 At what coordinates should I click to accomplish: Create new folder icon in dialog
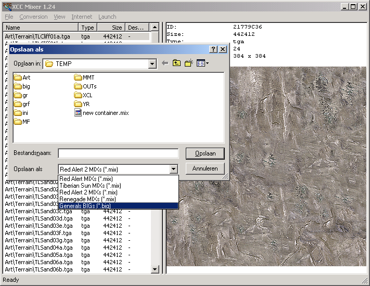[189, 63]
